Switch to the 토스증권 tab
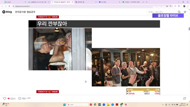 pos(109,2)
